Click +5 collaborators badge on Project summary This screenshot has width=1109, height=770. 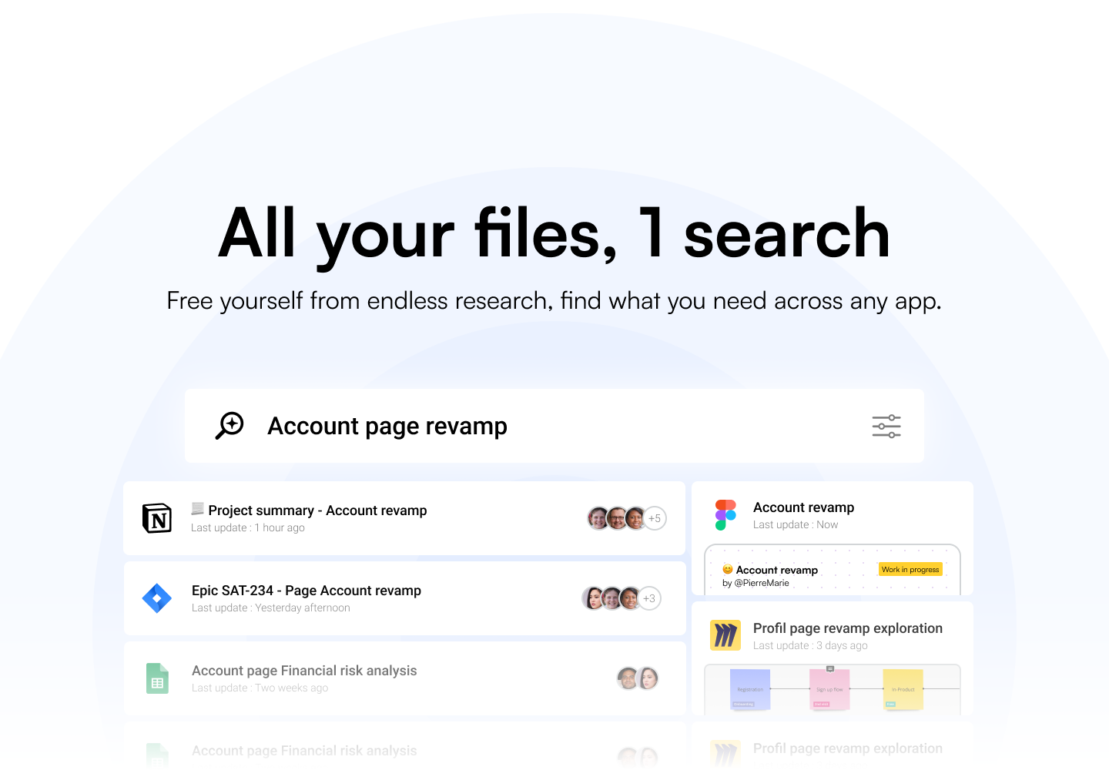(x=655, y=518)
